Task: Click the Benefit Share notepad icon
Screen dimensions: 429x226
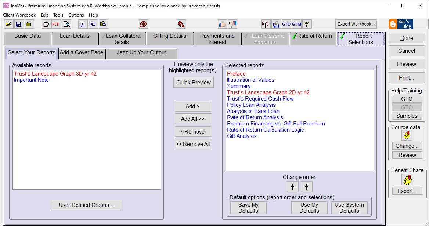Action: (x=407, y=179)
